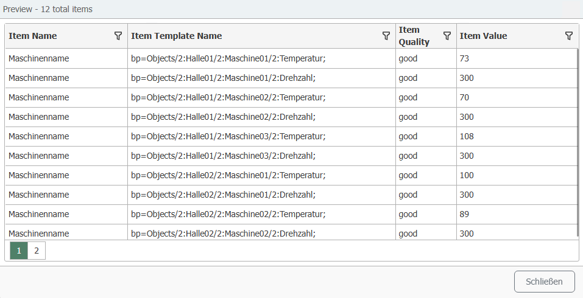Select the Halle01 Maschine01 Drehzahl row

click(223, 78)
